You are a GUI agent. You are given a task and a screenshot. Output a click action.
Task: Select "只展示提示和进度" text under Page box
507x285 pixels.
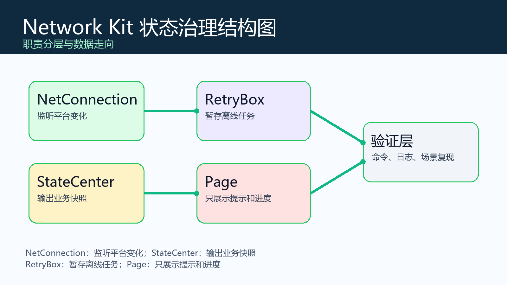click(x=238, y=198)
